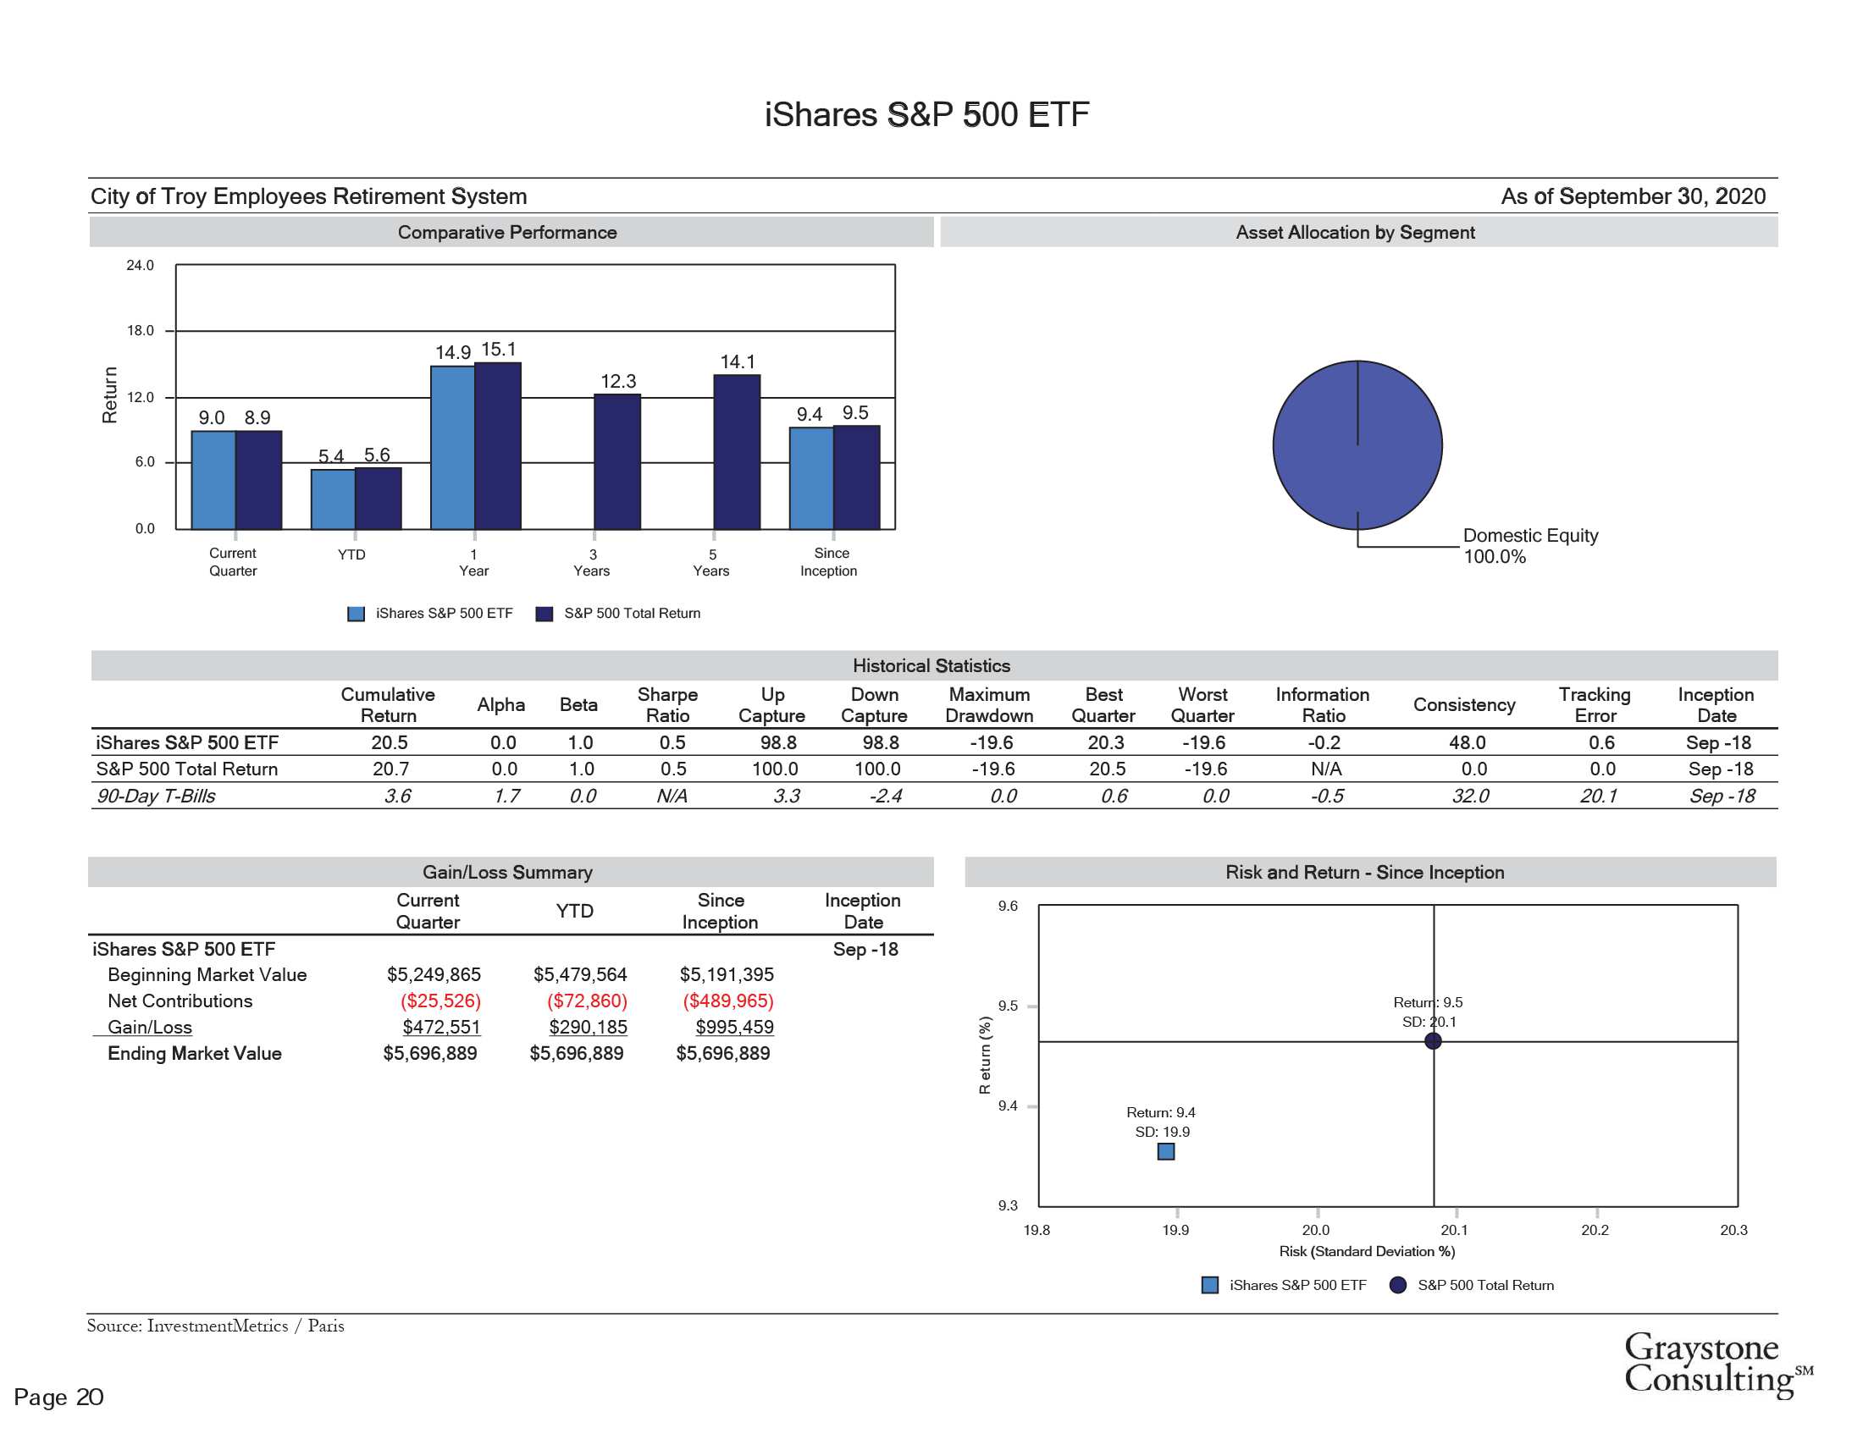The width and height of the screenshot is (1863, 1439).
Task: Click the iShares blue square scatter point
Action: click(1166, 1152)
